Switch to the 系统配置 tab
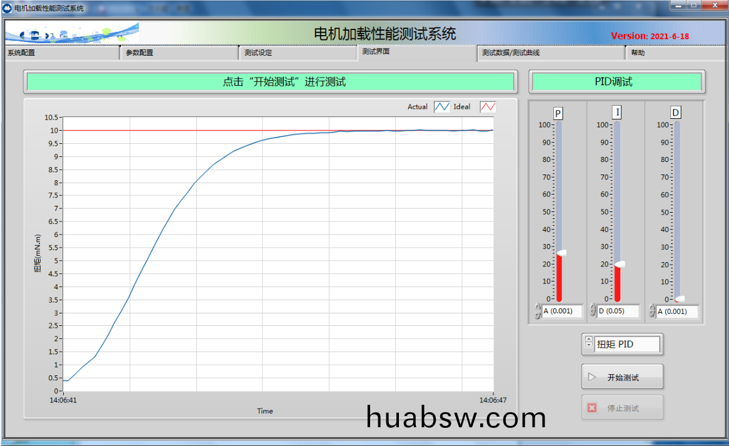 (60, 53)
